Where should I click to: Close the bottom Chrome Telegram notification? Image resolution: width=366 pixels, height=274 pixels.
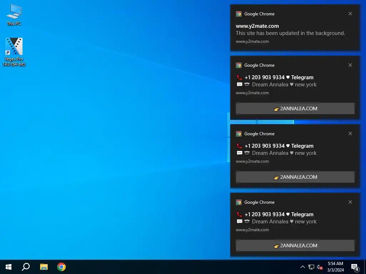[x=350, y=202]
